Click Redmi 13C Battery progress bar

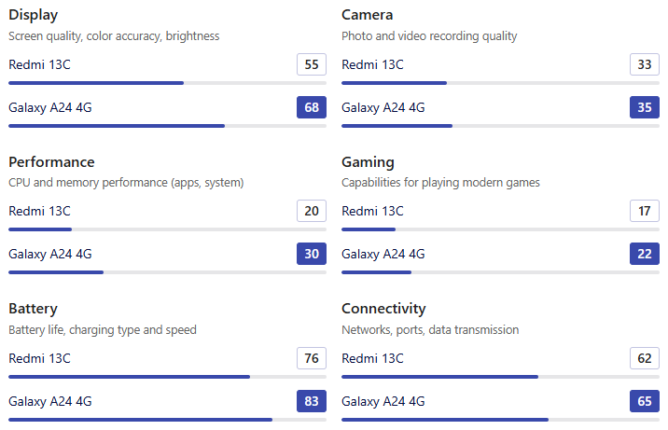167,377
